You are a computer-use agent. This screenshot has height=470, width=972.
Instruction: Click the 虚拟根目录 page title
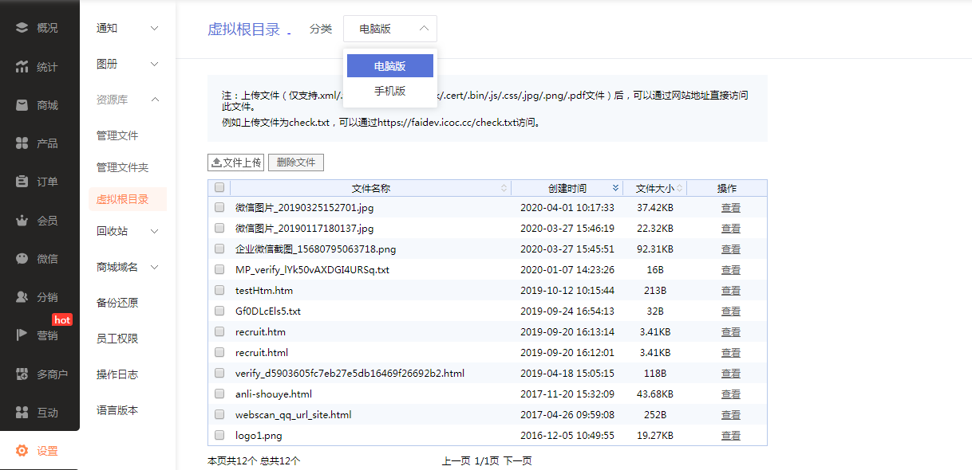(x=243, y=29)
